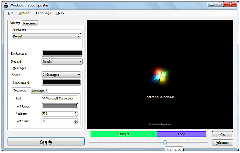The width and height of the screenshot is (240, 153).
Task: Open the Method Simple dropdown
Action: (x=62, y=61)
